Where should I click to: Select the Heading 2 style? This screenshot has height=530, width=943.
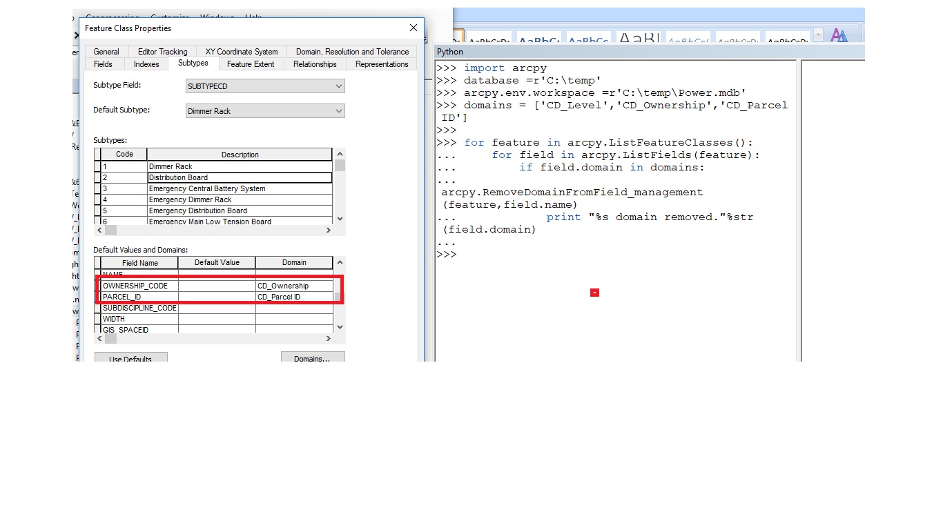tap(588, 38)
